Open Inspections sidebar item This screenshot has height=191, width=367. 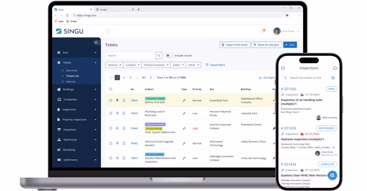(77, 109)
